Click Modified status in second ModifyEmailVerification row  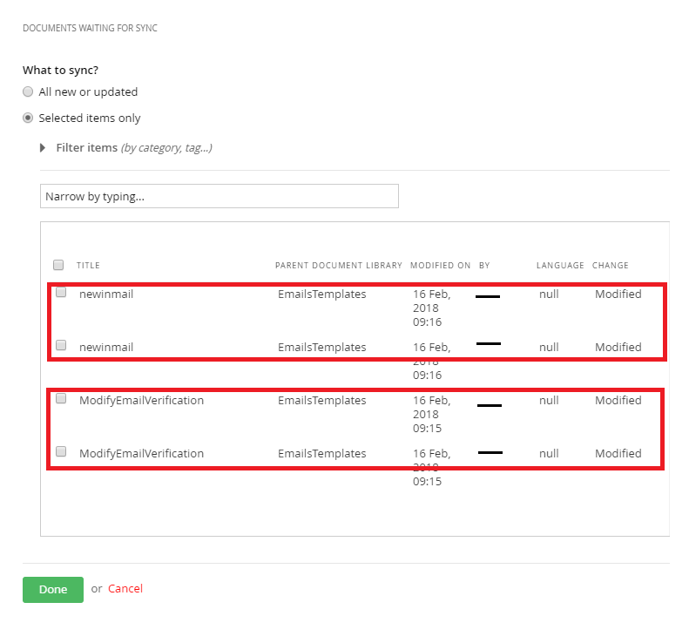[618, 454]
